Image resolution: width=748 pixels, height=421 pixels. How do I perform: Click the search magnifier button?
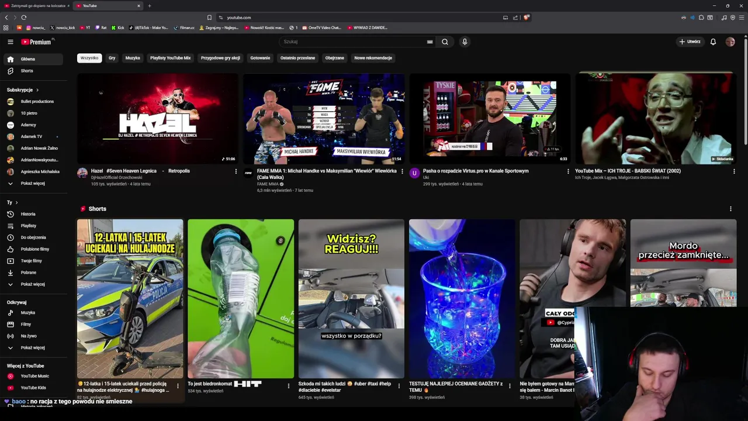[445, 42]
